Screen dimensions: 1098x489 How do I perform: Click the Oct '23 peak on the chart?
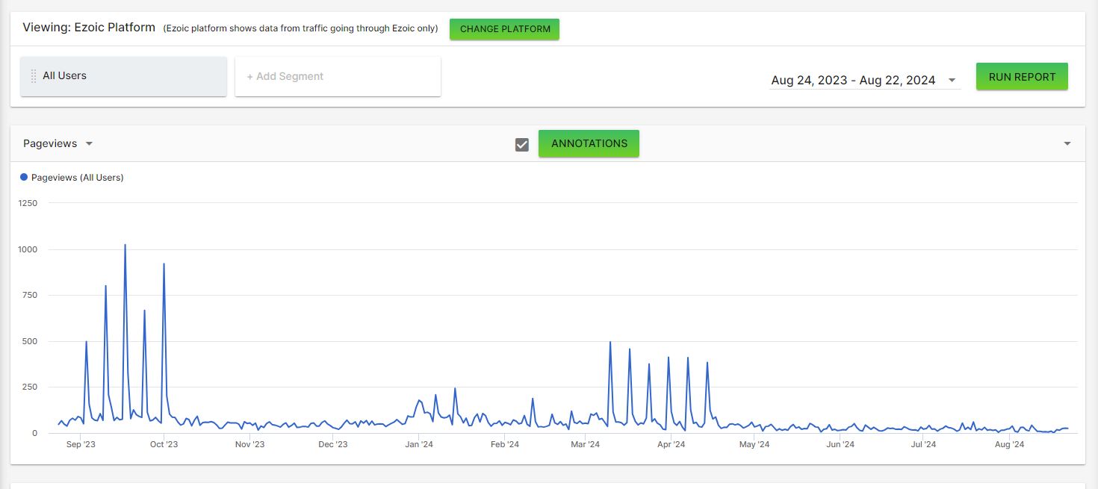coord(164,264)
